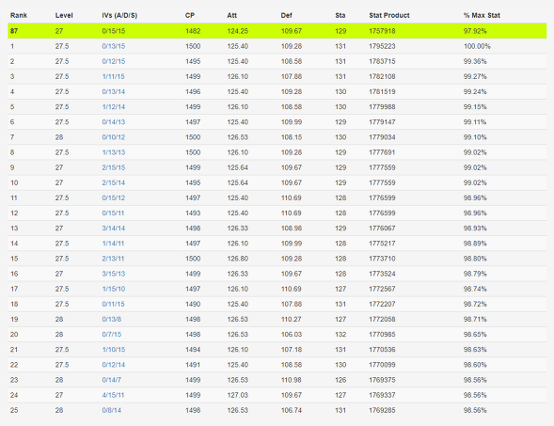Select stamina value 132

coord(340,335)
